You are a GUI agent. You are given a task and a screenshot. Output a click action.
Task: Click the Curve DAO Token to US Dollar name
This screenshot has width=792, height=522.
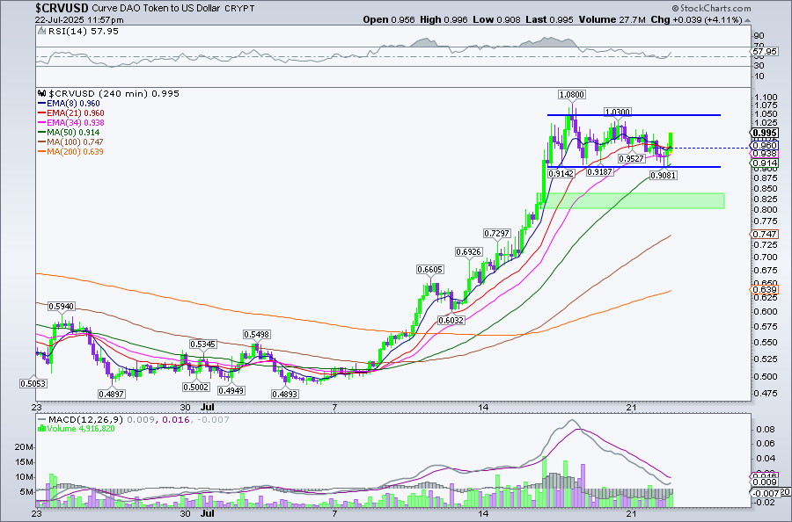click(x=156, y=9)
